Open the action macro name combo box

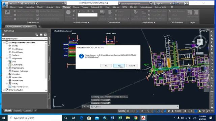pyautogui.click(x=87, y=15)
